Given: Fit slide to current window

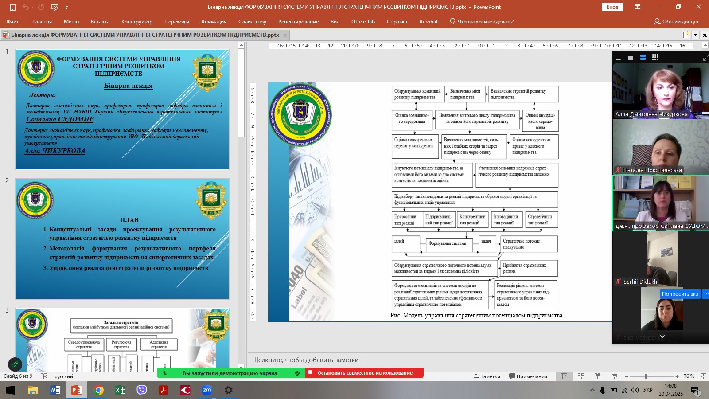Looking at the screenshot, I should tap(703, 376).
